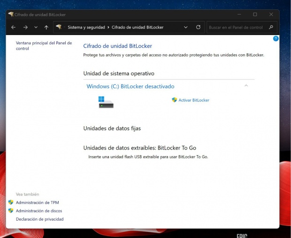Screen dimensions: 291x238
Task: Open recent locations dropdown chevron
Action: (x=36, y=28)
